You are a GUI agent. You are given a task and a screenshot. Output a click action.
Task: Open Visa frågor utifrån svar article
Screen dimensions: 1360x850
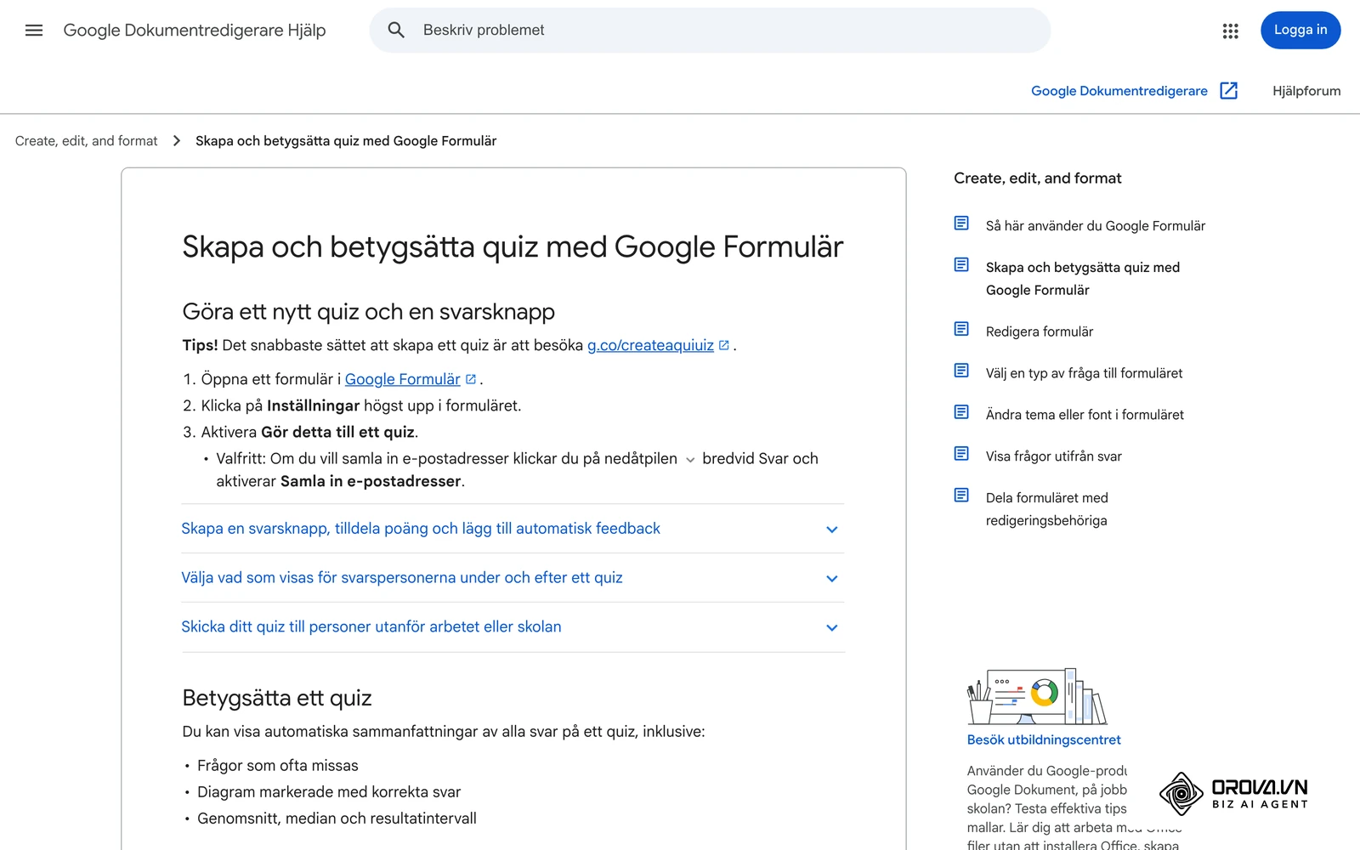click(1054, 456)
